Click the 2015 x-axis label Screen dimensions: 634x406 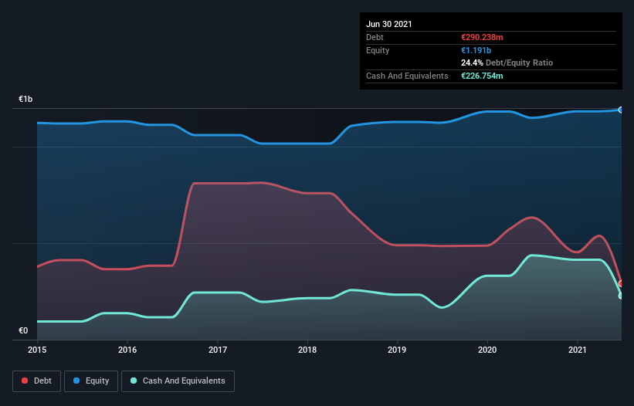pos(37,350)
